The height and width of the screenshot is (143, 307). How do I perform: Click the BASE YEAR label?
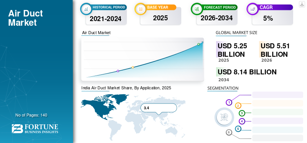click(158, 7)
